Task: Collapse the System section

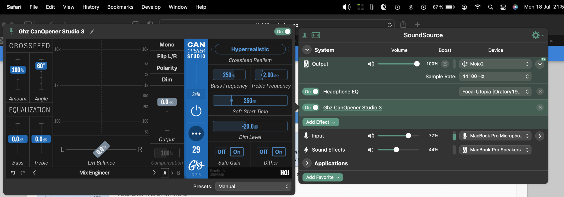Action: [x=307, y=50]
